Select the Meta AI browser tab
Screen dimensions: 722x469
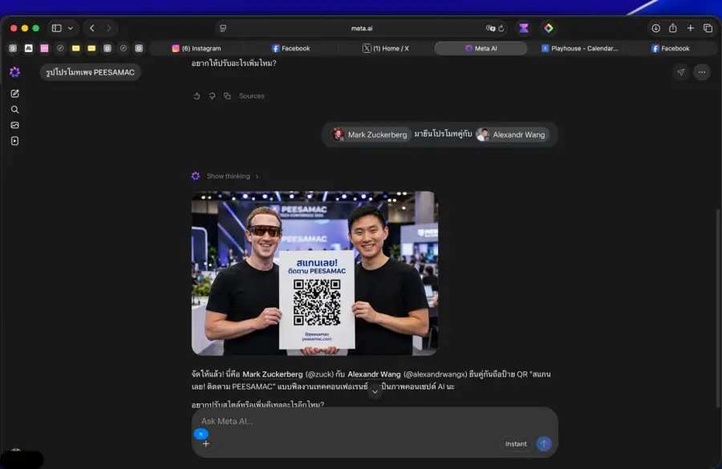481,48
